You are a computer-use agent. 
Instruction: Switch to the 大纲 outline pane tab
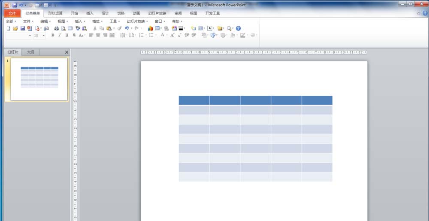[30, 52]
